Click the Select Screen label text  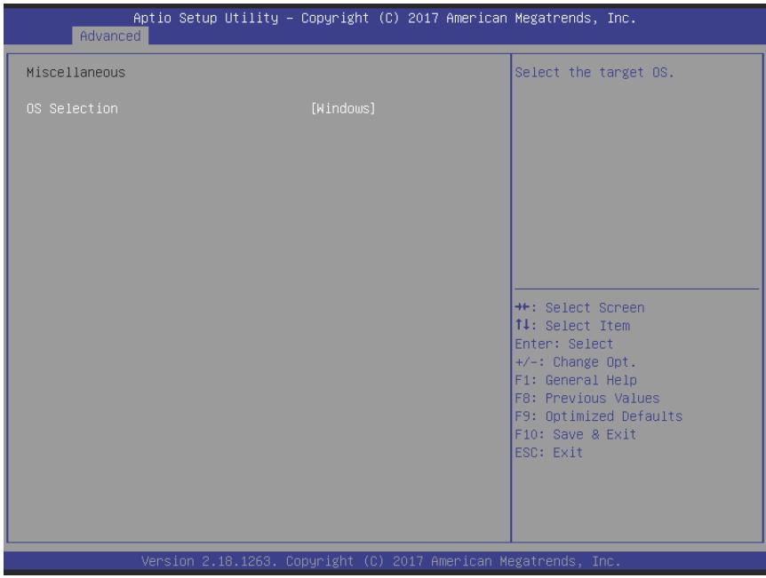(x=594, y=307)
